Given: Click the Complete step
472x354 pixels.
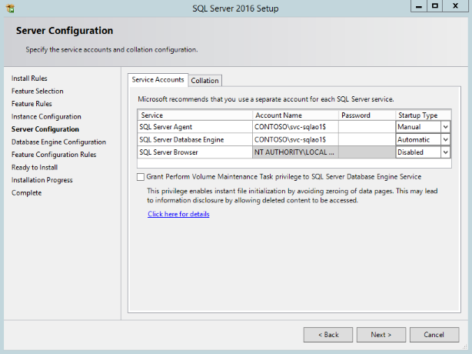Looking at the screenshot, I should coord(26,193).
